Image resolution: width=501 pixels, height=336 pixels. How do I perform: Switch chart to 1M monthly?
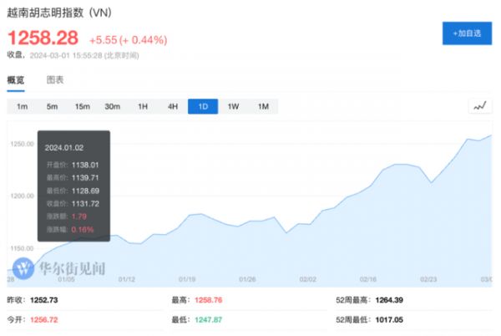pyautogui.click(x=263, y=106)
